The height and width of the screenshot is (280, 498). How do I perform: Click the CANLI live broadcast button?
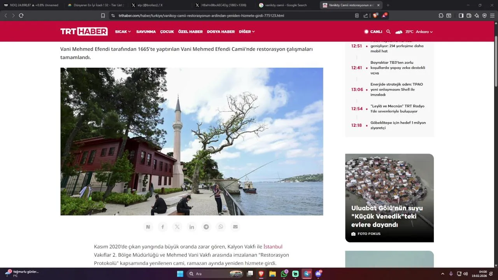click(x=373, y=31)
